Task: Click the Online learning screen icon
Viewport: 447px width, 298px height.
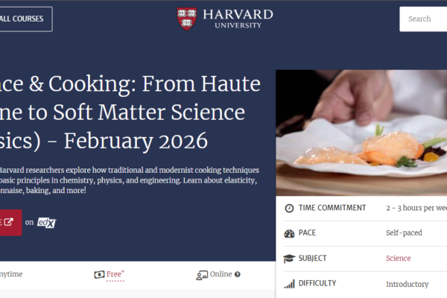Action: point(201,274)
